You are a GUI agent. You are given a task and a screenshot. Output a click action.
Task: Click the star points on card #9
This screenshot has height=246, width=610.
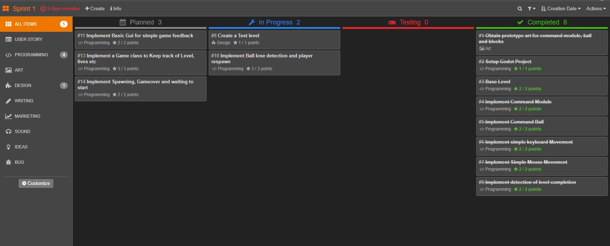coord(527,189)
